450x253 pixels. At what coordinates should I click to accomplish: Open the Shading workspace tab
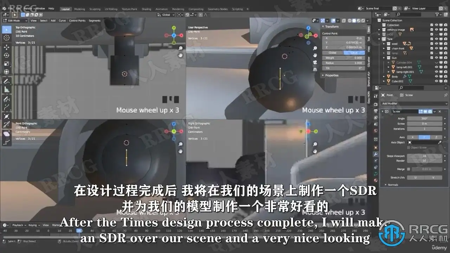tap(146, 9)
